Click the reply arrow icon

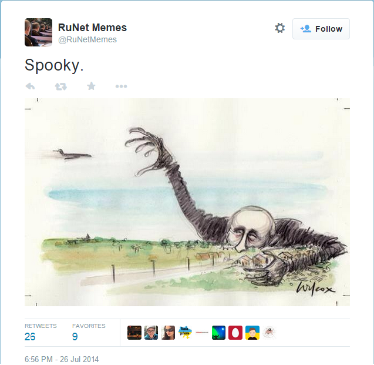pyautogui.click(x=31, y=86)
